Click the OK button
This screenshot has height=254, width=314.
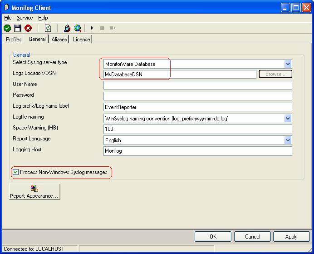(213, 237)
